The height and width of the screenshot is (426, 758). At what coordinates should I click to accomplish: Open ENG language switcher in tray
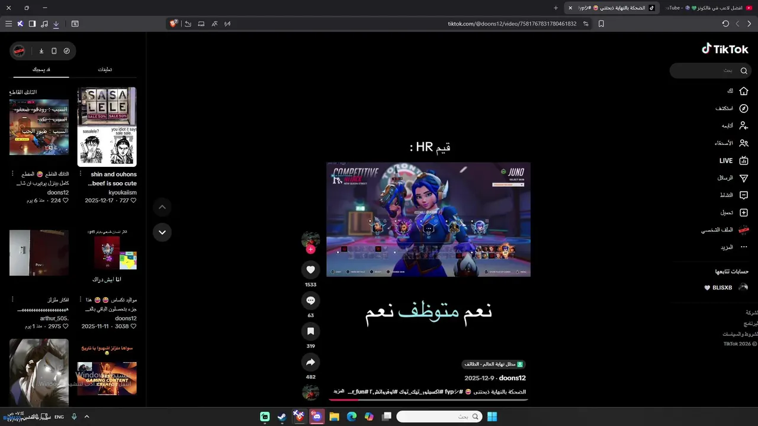(x=59, y=417)
